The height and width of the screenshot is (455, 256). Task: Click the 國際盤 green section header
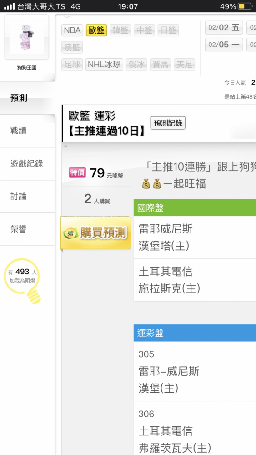tap(195, 207)
